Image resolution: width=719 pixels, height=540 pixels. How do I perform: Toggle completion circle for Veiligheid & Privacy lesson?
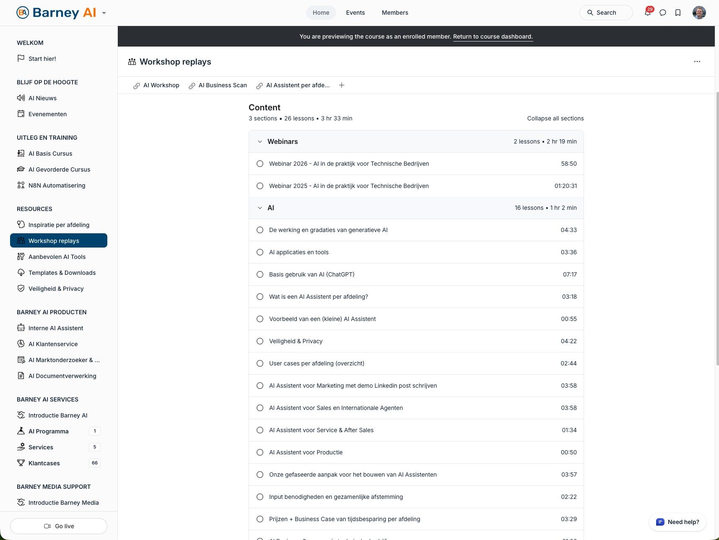(x=260, y=341)
